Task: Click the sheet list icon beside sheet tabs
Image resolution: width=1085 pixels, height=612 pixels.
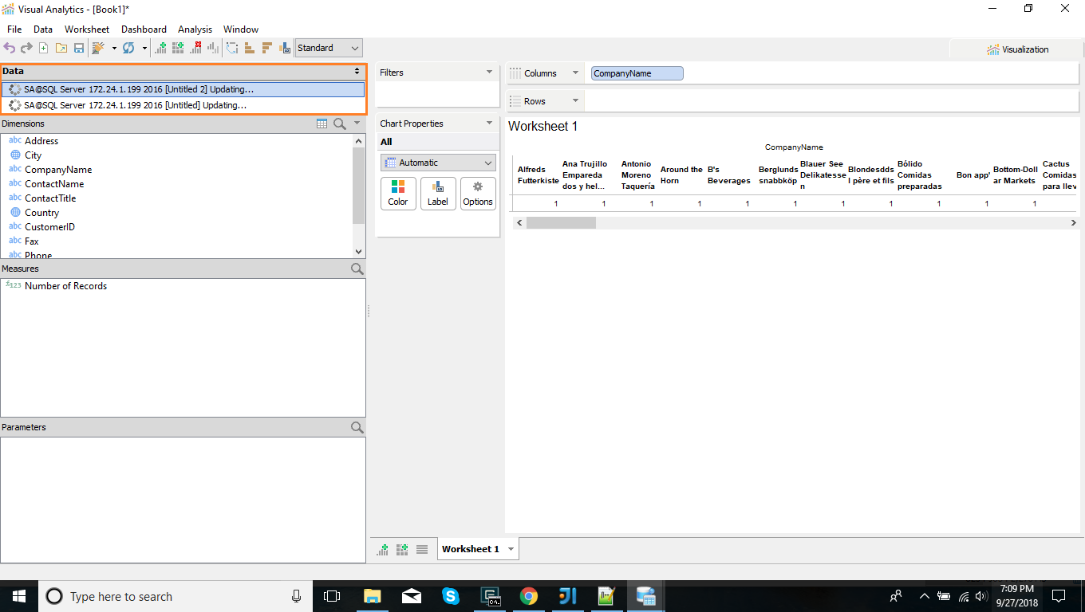Action: tap(422, 549)
